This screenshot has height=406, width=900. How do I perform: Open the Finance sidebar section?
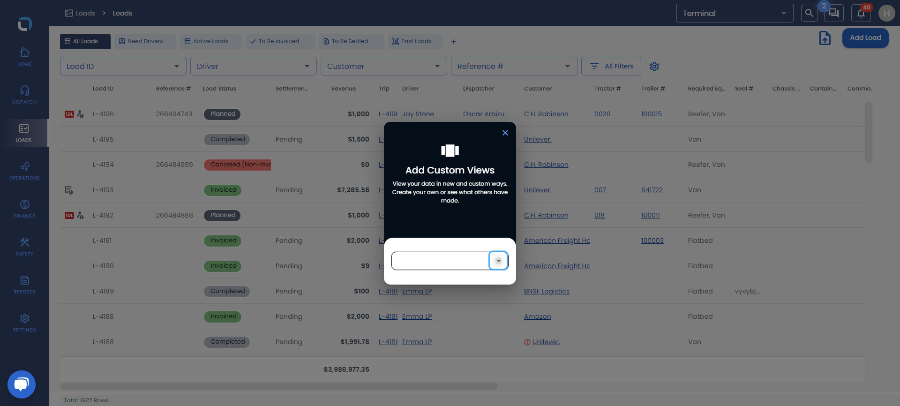coord(24,209)
